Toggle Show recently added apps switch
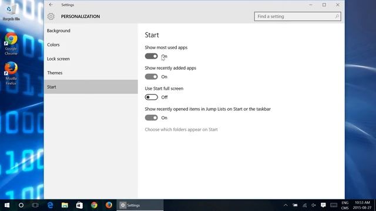The height and width of the screenshot is (211, 376). [152, 77]
